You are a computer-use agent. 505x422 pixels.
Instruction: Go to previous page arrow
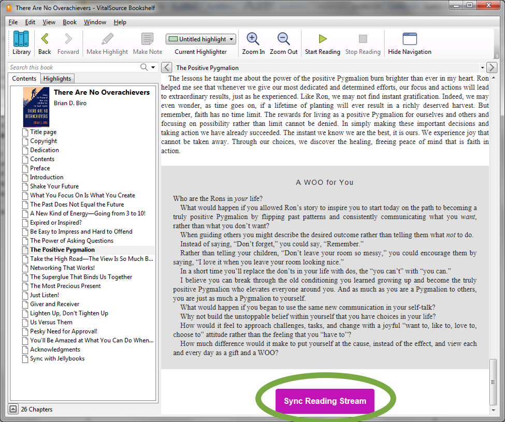coord(166,67)
